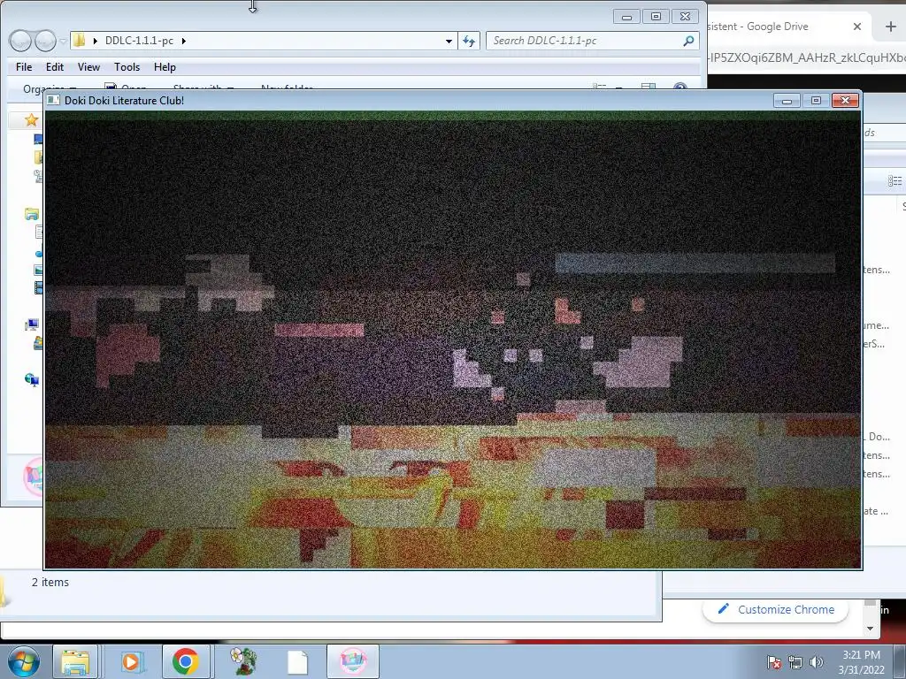Viewport: 906px width, 679px height.
Task: Open the Edit menu in Explorer
Action: [x=55, y=67]
